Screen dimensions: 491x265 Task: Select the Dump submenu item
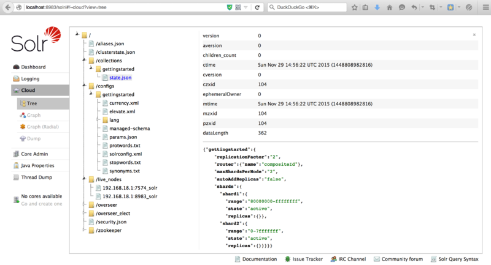click(x=34, y=138)
